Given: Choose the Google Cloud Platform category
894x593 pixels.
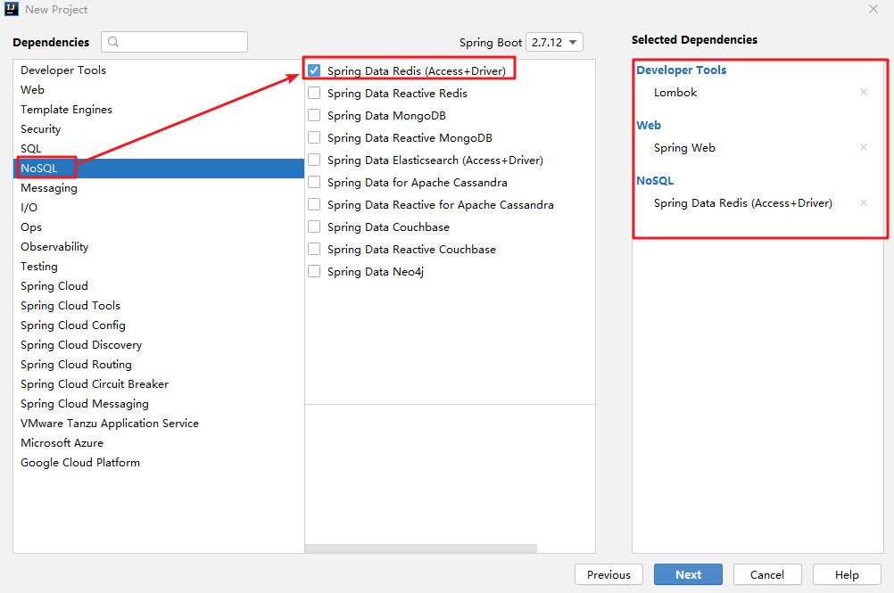Looking at the screenshot, I should click(x=159, y=463).
